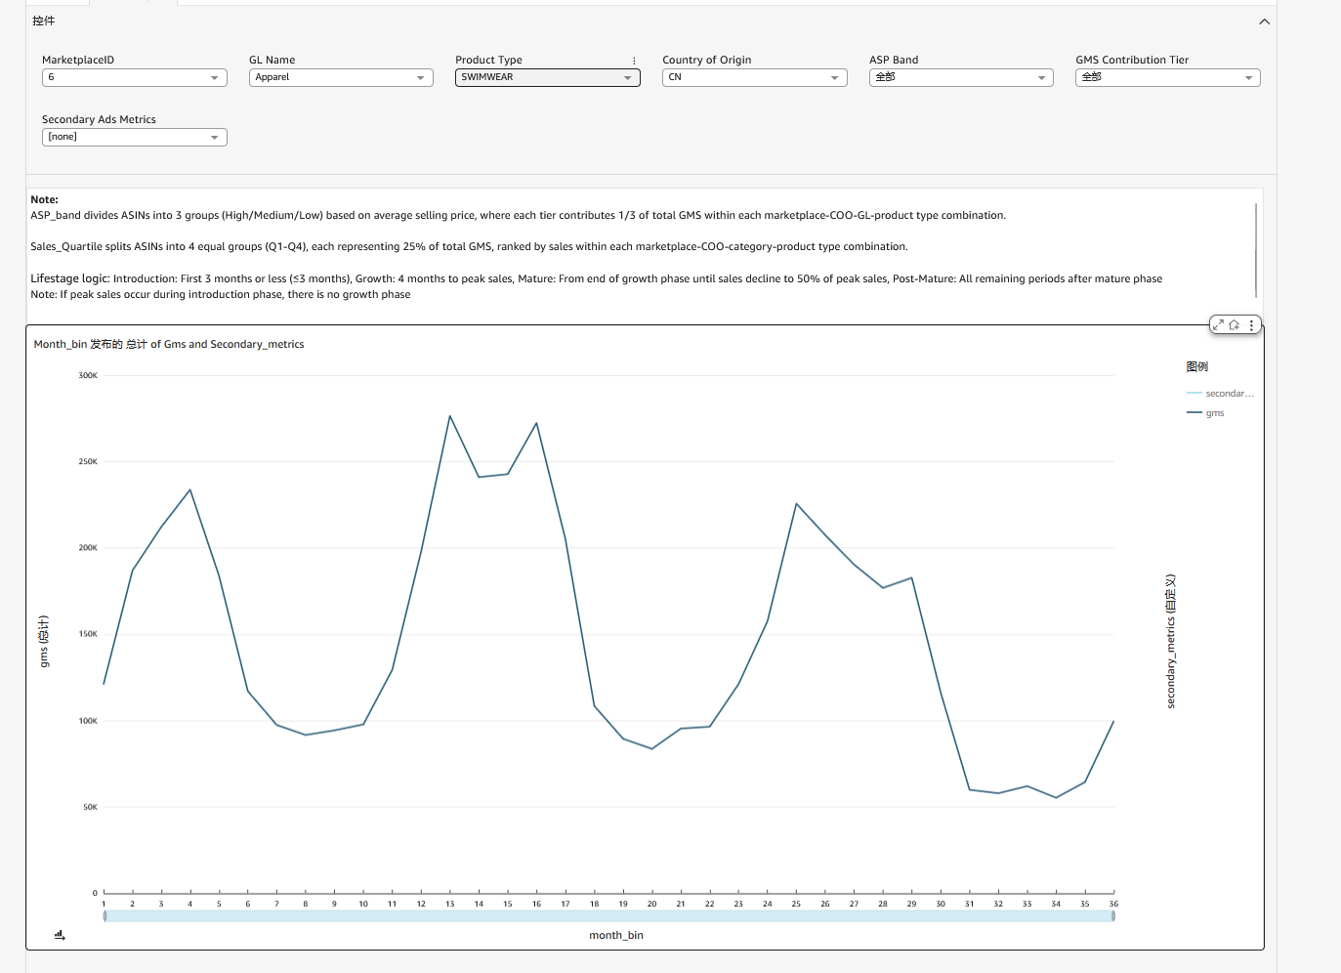Click the Note panel vertical scrollbar
Screen dimensions: 1341x973
click(x=1256, y=250)
